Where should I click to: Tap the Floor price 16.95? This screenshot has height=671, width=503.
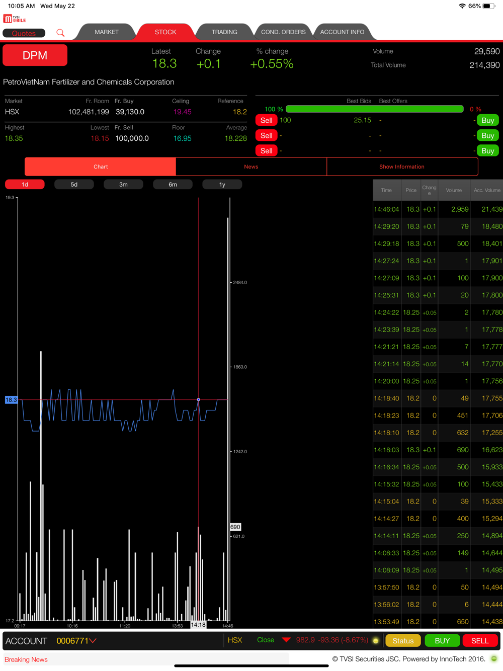pos(182,138)
